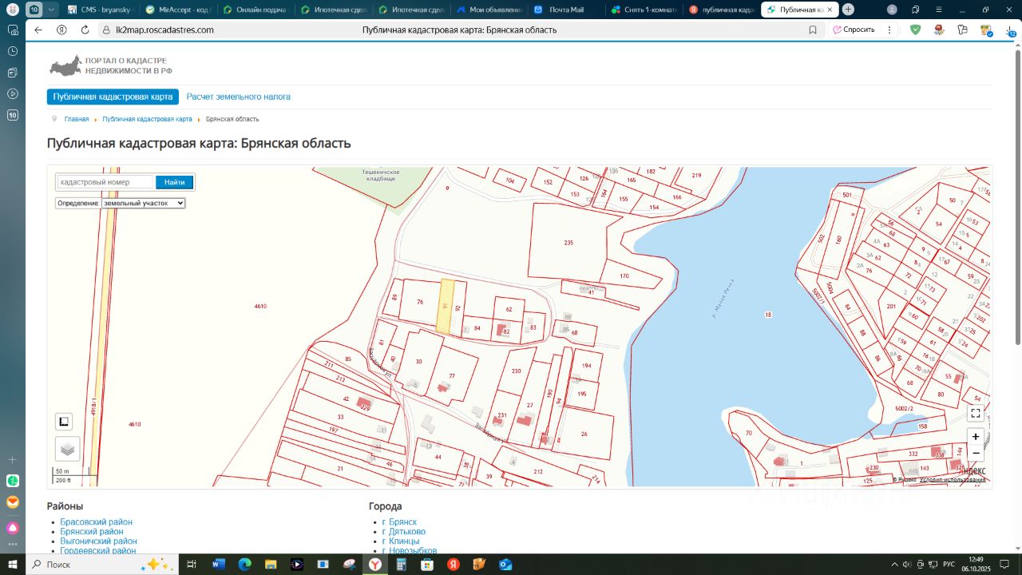Image resolution: width=1022 pixels, height=575 pixels.
Task: Select the highlighted yellow parcel 91
Action: click(x=445, y=307)
